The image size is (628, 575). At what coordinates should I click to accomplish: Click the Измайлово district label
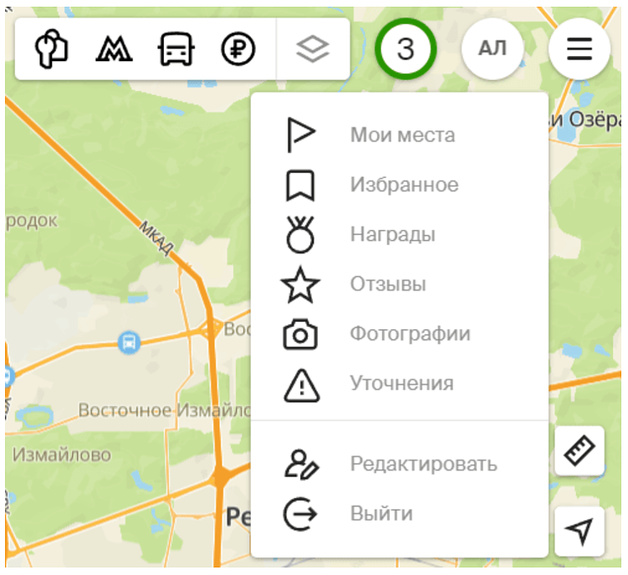point(62,455)
